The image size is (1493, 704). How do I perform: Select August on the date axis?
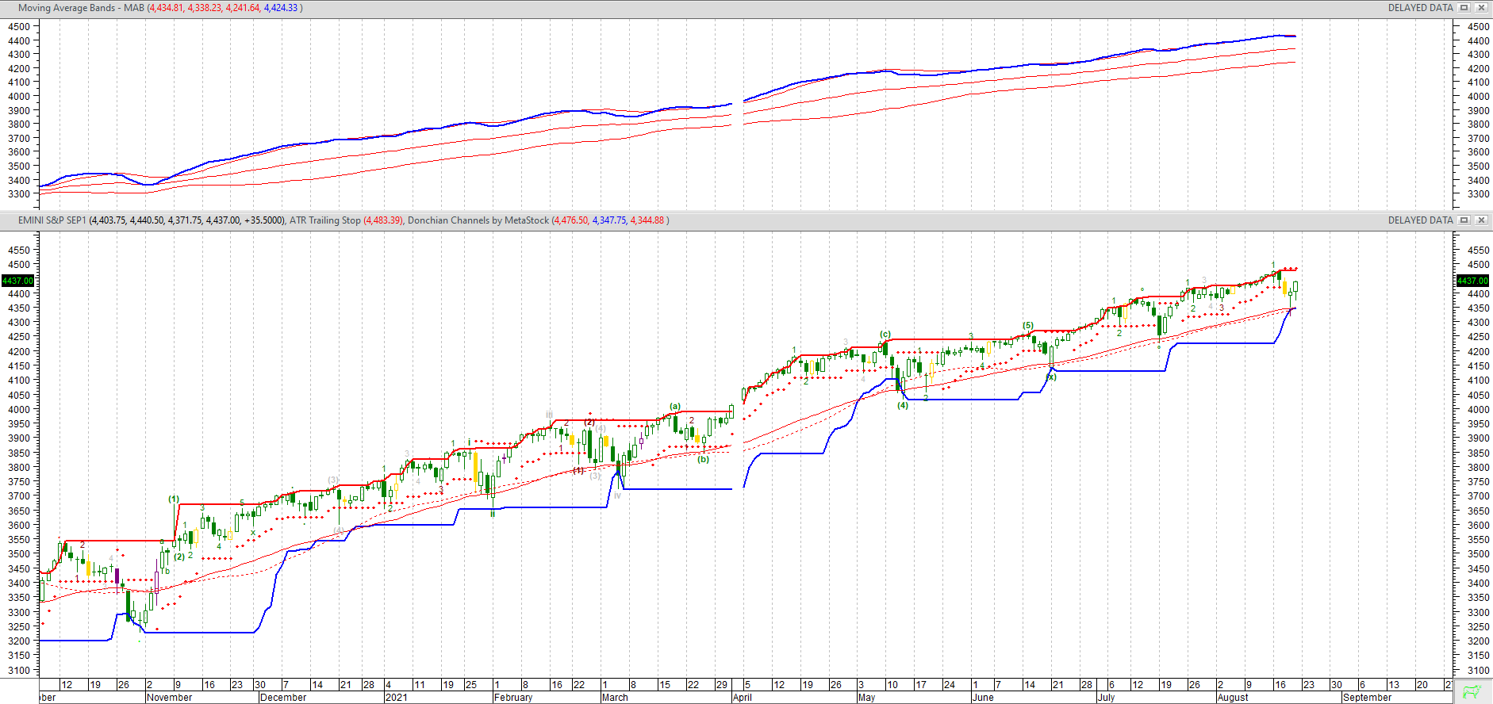(1233, 698)
